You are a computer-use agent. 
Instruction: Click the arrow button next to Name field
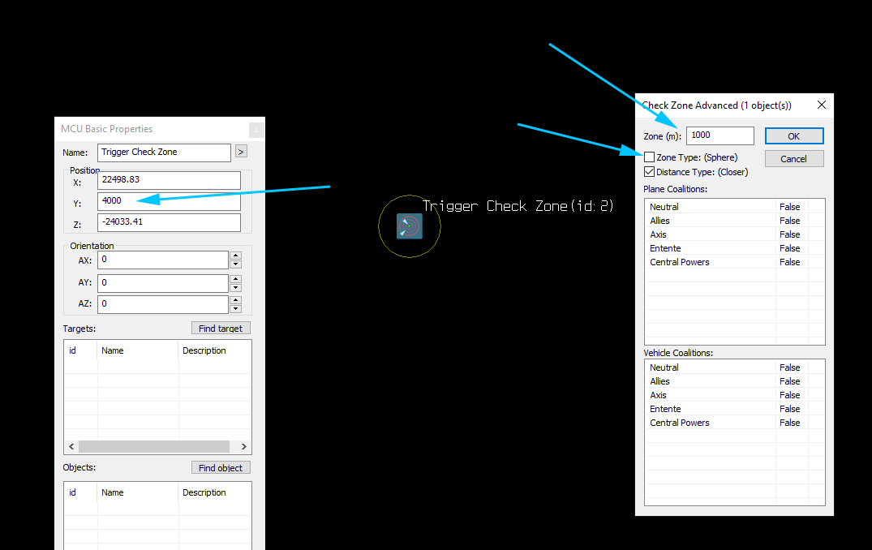pos(241,151)
